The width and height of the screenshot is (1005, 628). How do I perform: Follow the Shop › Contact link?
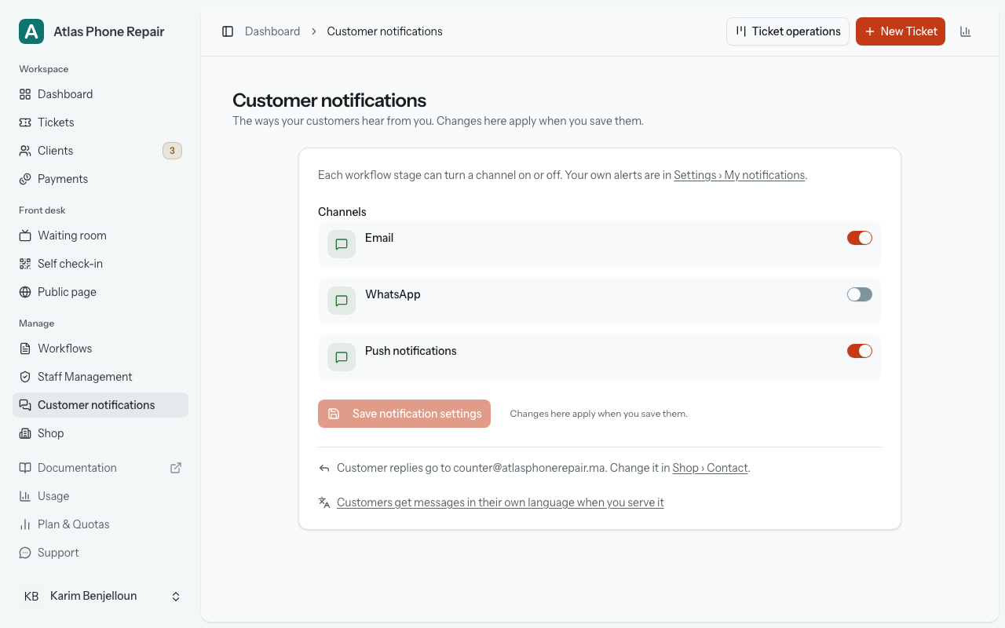coord(710,468)
